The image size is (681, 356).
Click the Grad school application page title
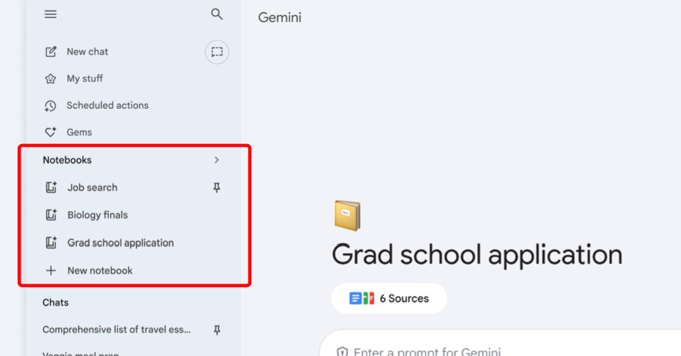tap(477, 255)
